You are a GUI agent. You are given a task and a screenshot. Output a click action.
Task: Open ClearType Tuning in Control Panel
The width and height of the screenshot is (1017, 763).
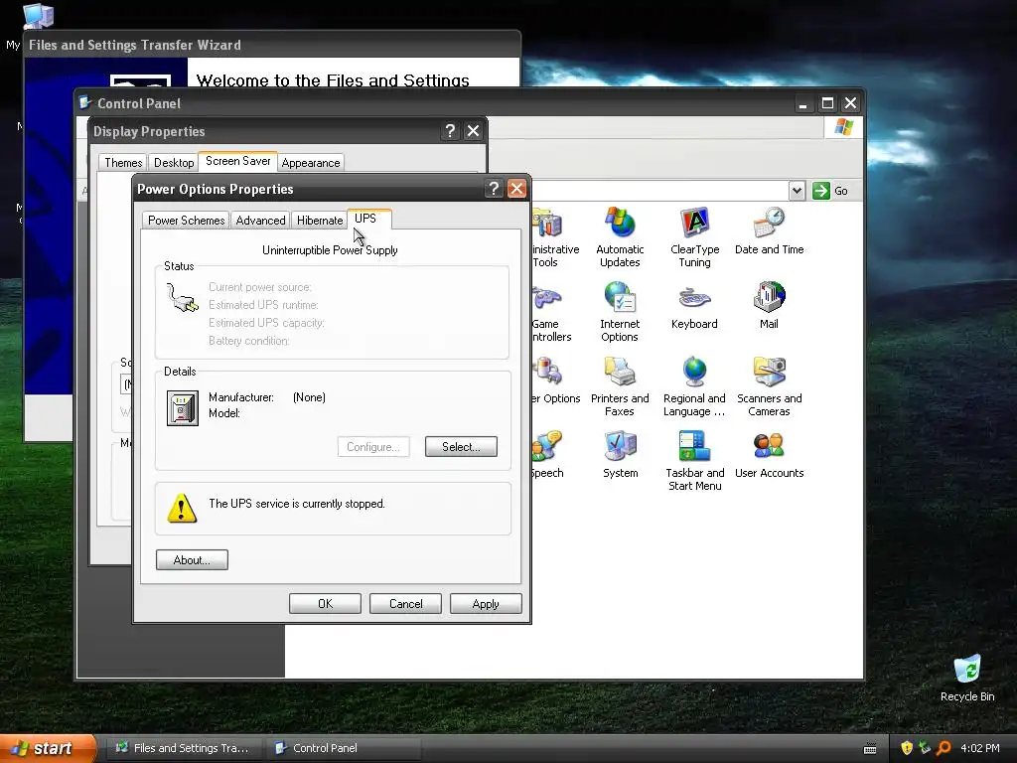click(x=694, y=237)
